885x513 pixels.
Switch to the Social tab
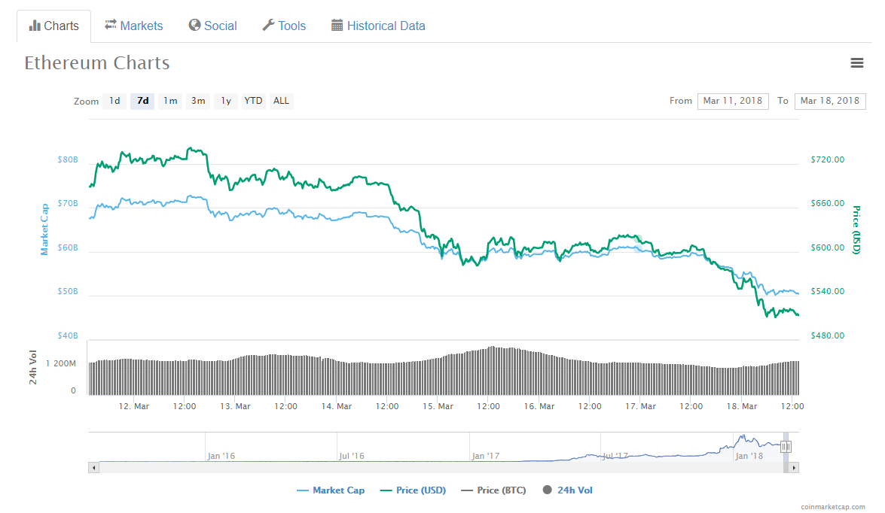[213, 26]
